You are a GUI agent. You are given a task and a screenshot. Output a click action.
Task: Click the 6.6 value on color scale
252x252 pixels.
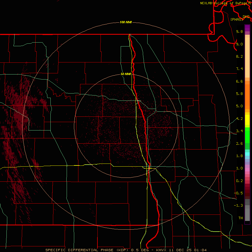(x=239, y=81)
